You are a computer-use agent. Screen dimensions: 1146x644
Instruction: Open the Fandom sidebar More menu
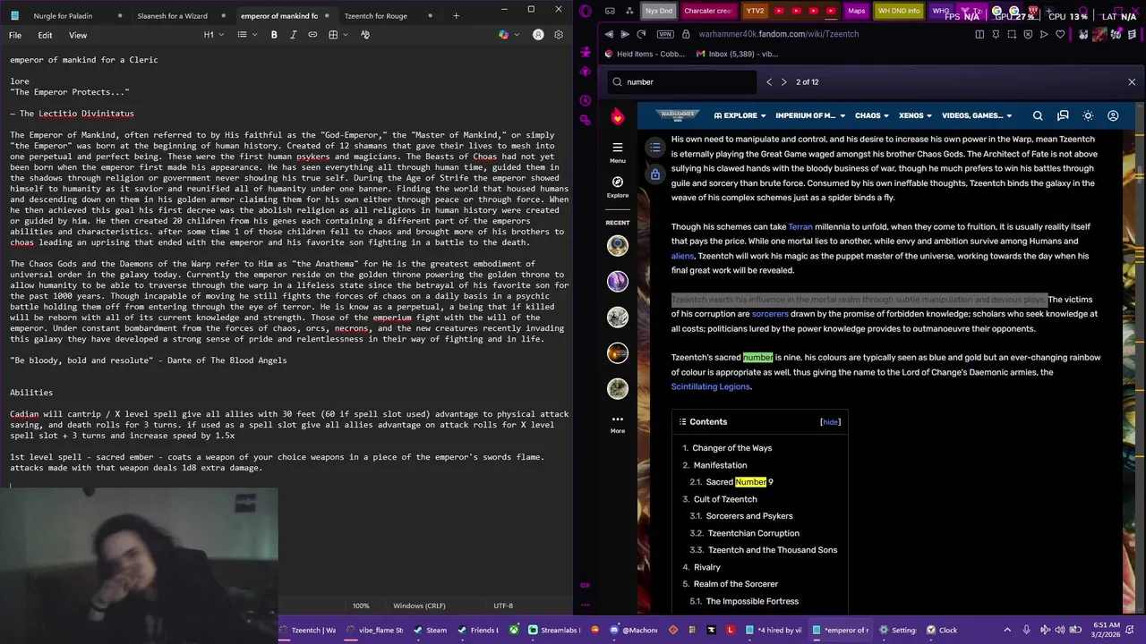coord(618,423)
